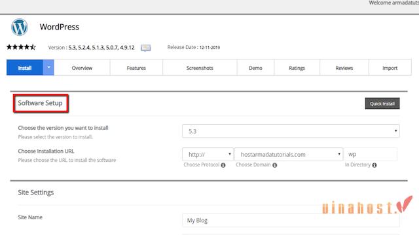This screenshot has width=419, height=235.
Task: Select the Install tab
Action: click(x=25, y=67)
